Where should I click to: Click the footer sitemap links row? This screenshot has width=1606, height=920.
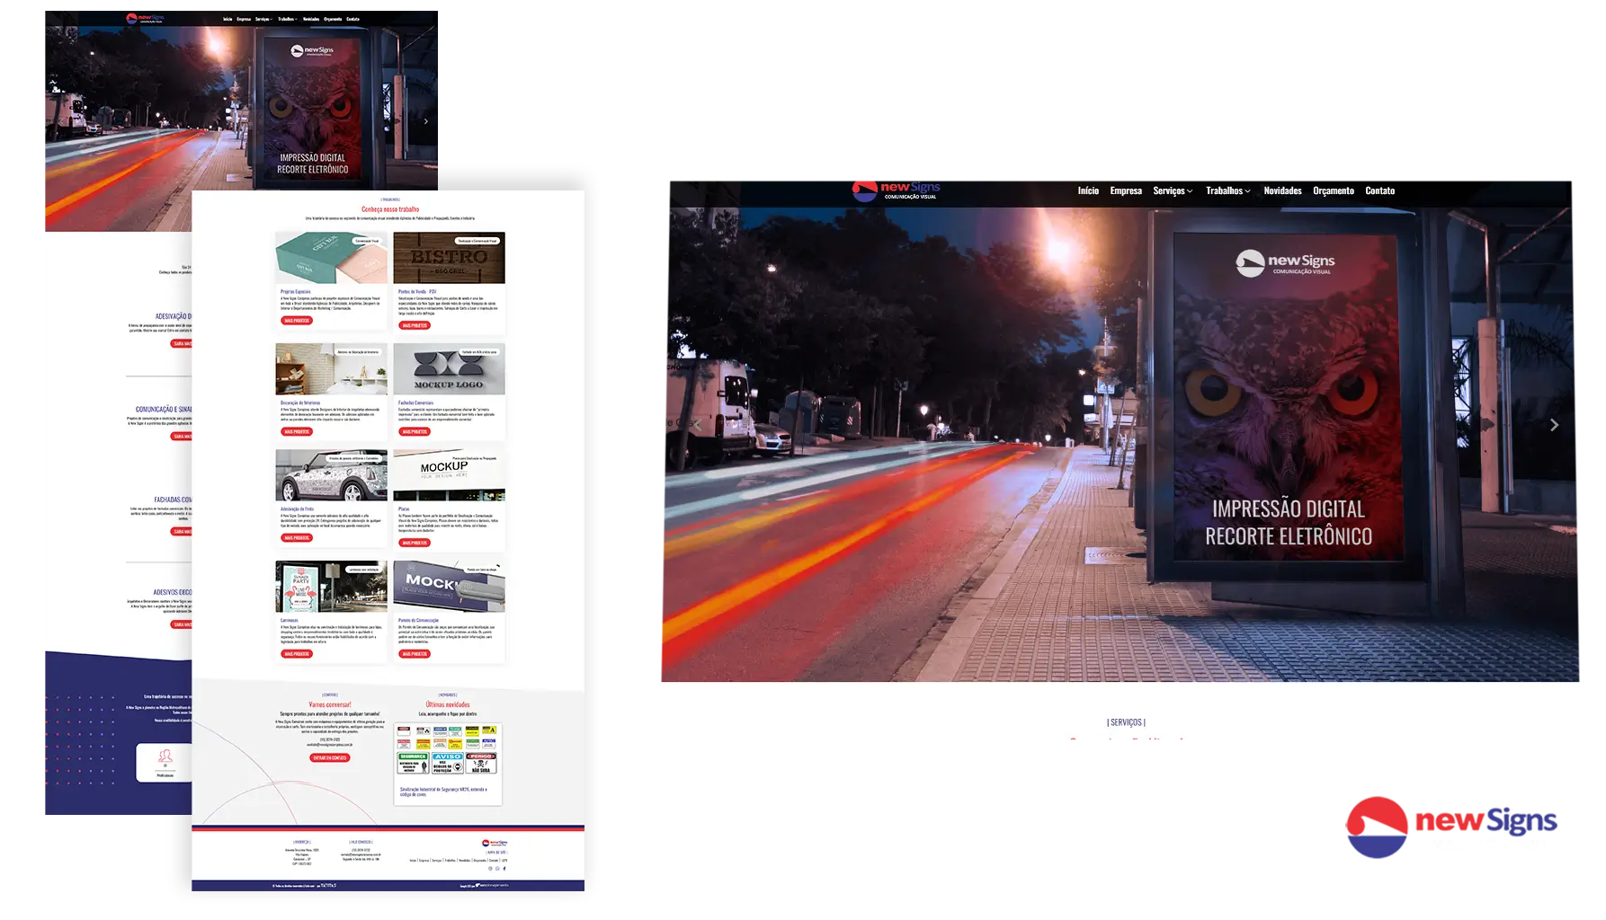click(458, 861)
